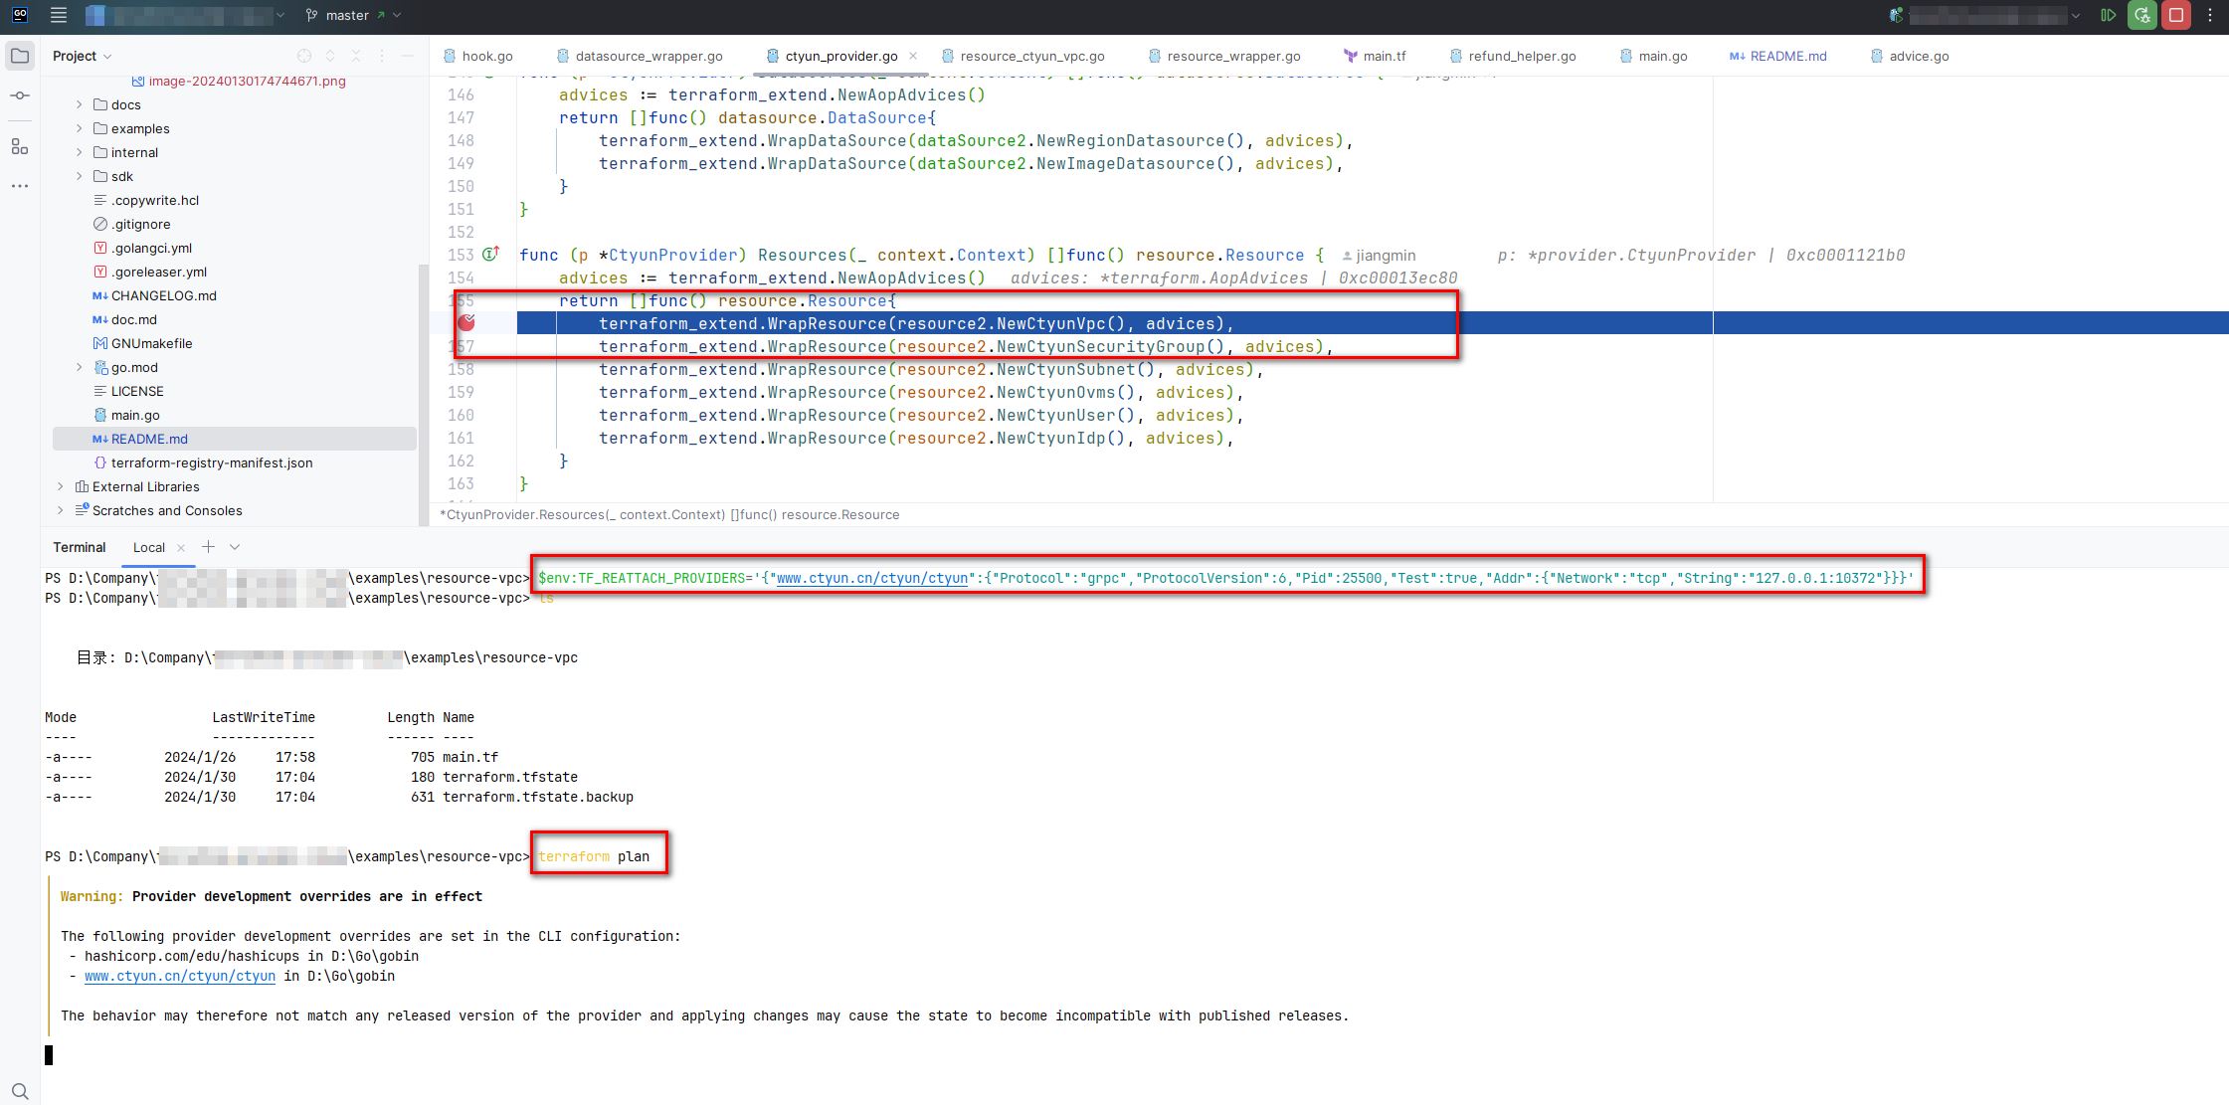Open the Commit tool window
2229x1105 pixels.
pyautogui.click(x=20, y=95)
